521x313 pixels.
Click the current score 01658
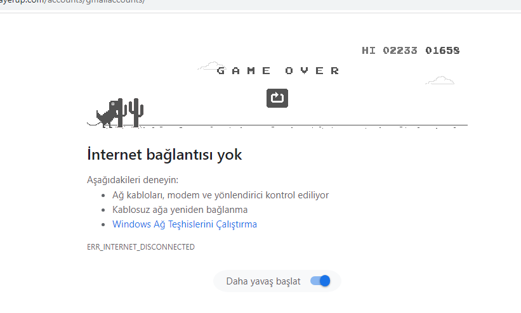(442, 51)
